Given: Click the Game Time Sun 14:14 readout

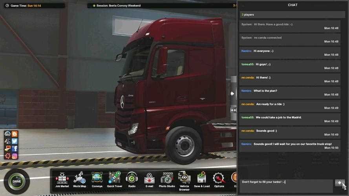Looking at the screenshot, I should pyautogui.click(x=26, y=5).
